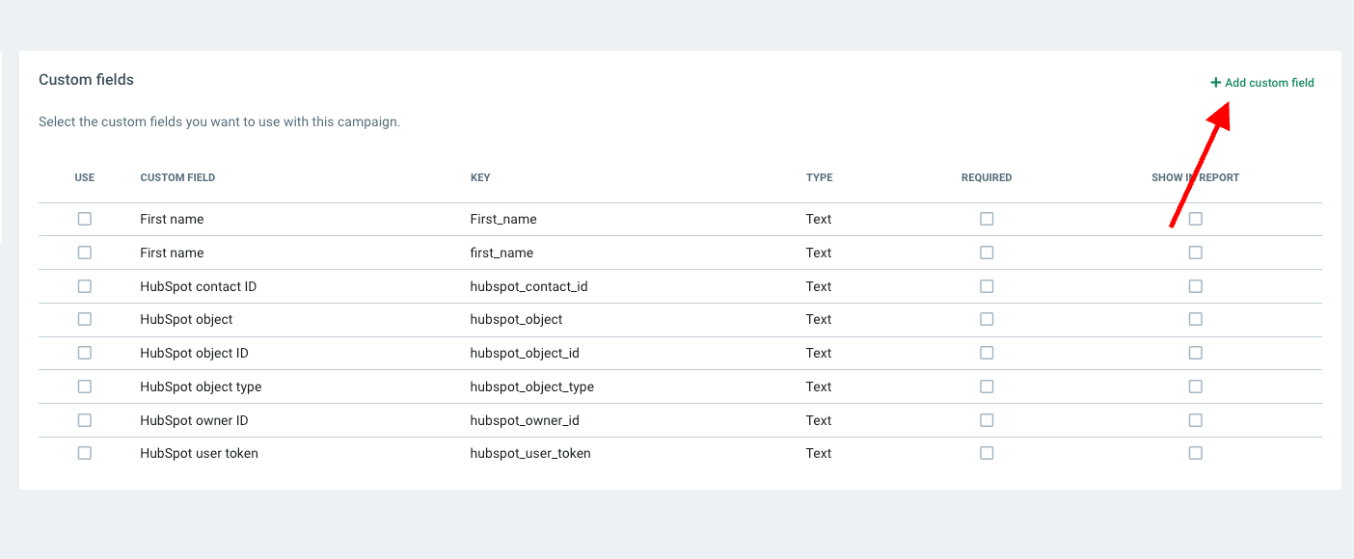The width and height of the screenshot is (1354, 559).
Task: Tick Required for HubSpot user token
Action: coord(987,453)
